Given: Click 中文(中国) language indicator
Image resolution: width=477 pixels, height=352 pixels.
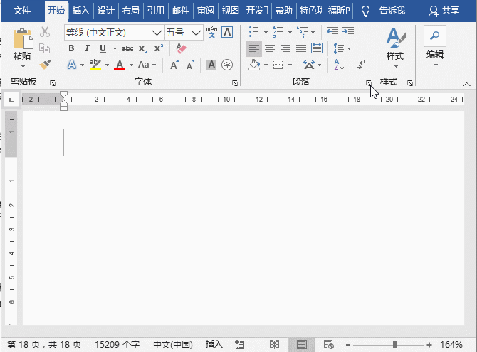Looking at the screenshot, I should coord(173,345).
